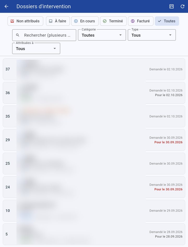
Task: Open intervention dossier number 25
Action: pos(94,164)
